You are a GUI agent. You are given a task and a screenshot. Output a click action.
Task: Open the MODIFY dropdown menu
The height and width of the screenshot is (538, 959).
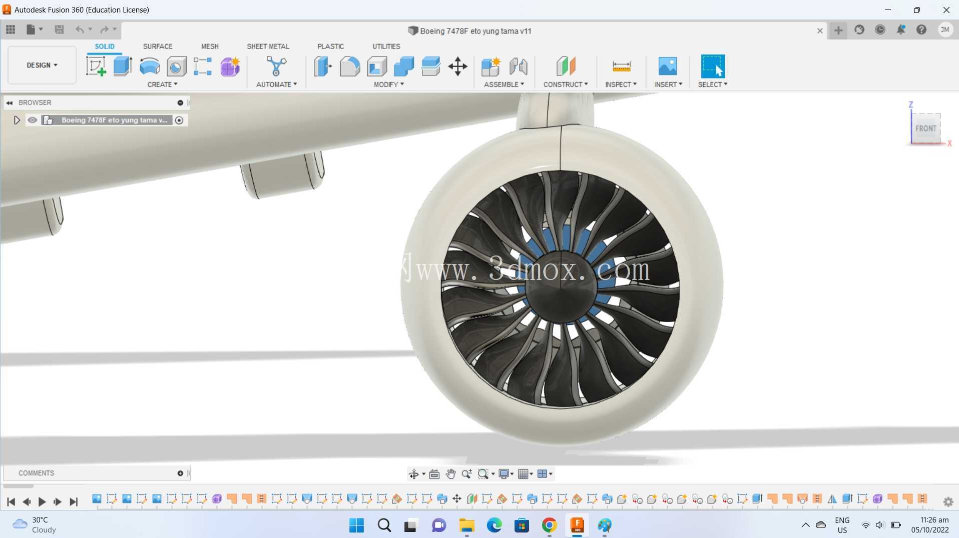389,84
